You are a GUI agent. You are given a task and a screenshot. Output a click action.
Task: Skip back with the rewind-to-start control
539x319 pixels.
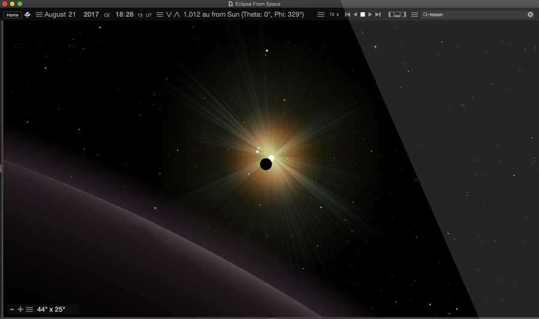pyautogui.click(x=347, y=14)
